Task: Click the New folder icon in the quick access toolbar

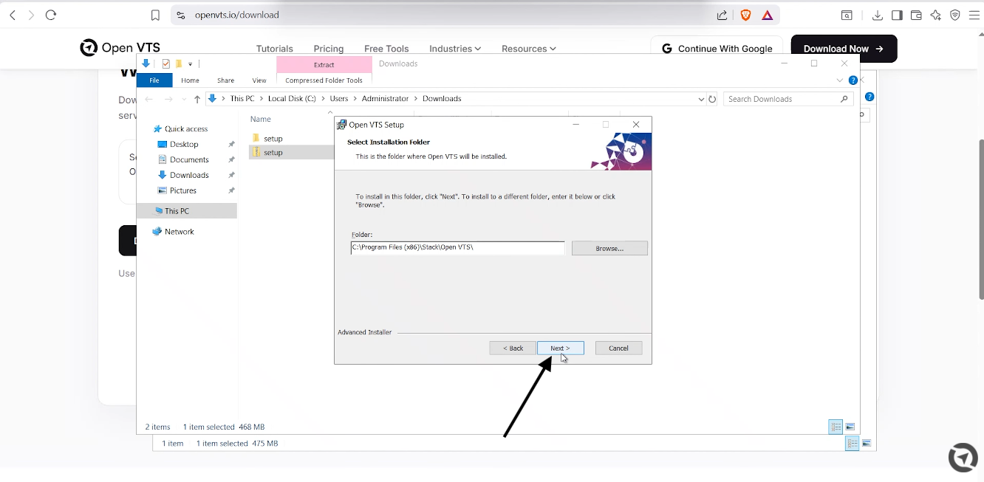Action: click(x=179, y=64)
